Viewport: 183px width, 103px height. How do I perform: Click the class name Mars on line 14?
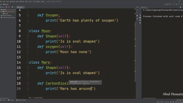46,62
